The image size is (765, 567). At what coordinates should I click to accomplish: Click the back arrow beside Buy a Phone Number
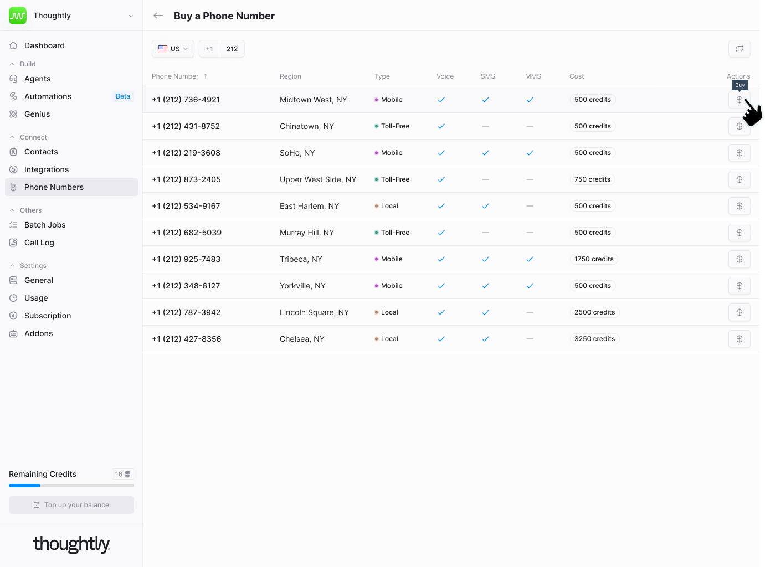(x=158, y=16)
